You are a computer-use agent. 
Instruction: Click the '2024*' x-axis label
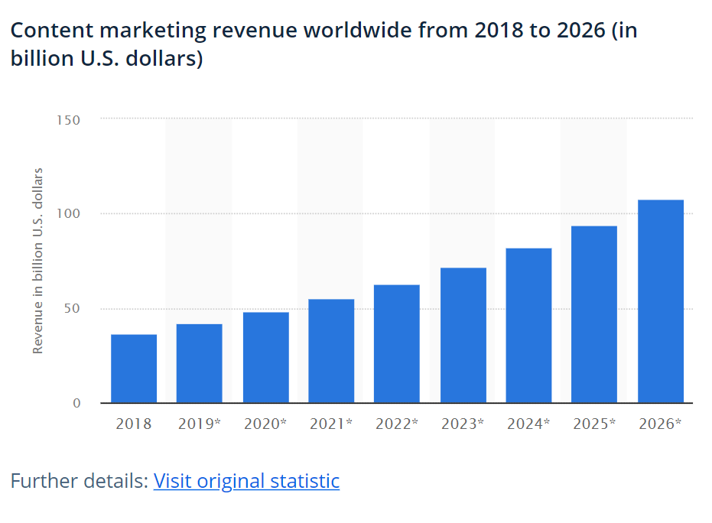528,424
